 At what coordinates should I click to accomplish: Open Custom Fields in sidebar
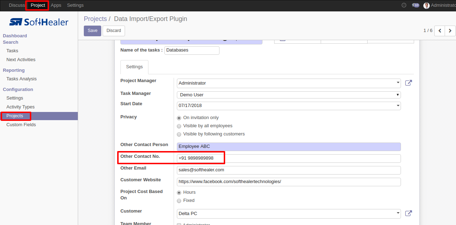point(21,125)
